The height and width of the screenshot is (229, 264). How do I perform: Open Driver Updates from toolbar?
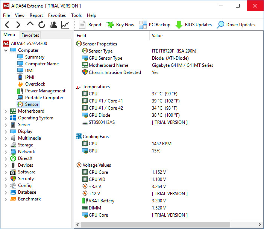coord(236,25)
